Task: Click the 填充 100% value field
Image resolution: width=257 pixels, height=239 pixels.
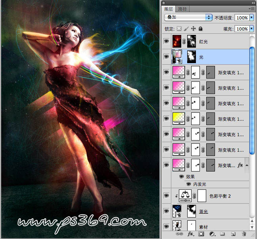Action: point(242,29)
